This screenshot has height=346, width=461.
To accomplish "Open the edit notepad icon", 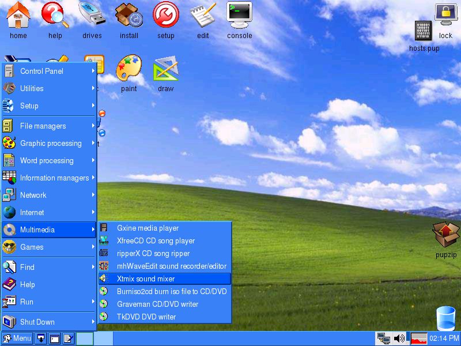I will click(203, 15).
